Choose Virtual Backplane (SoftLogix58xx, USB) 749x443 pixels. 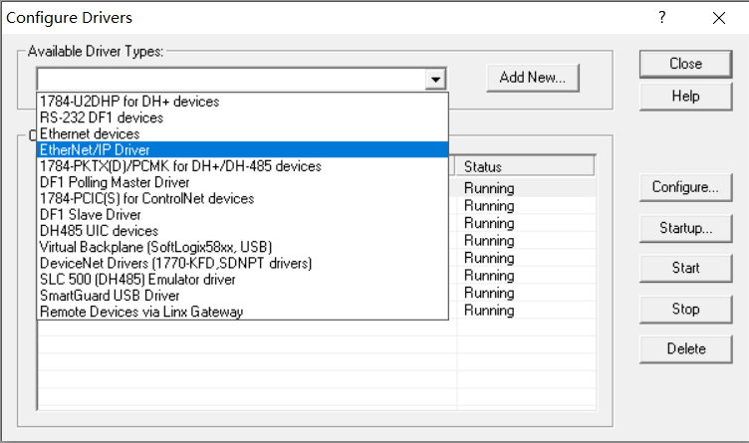tap(155, 247)
